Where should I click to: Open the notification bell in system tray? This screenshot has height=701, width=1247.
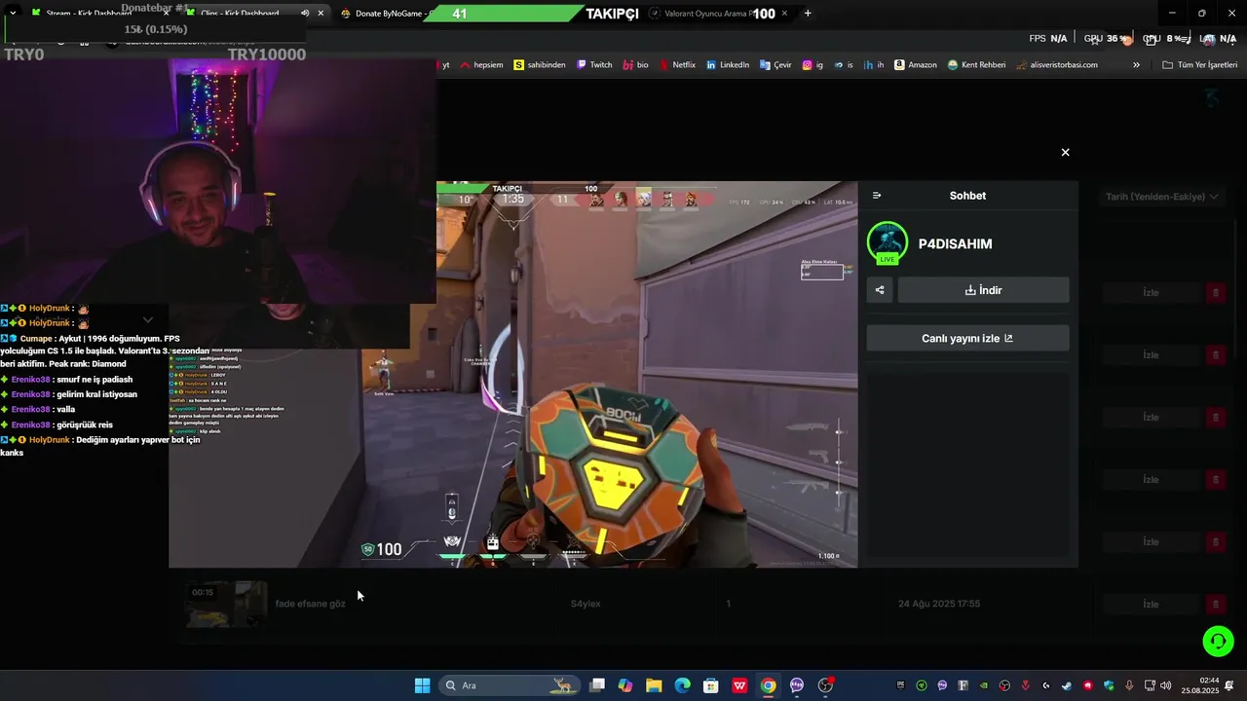click(x=1230, y=685)
